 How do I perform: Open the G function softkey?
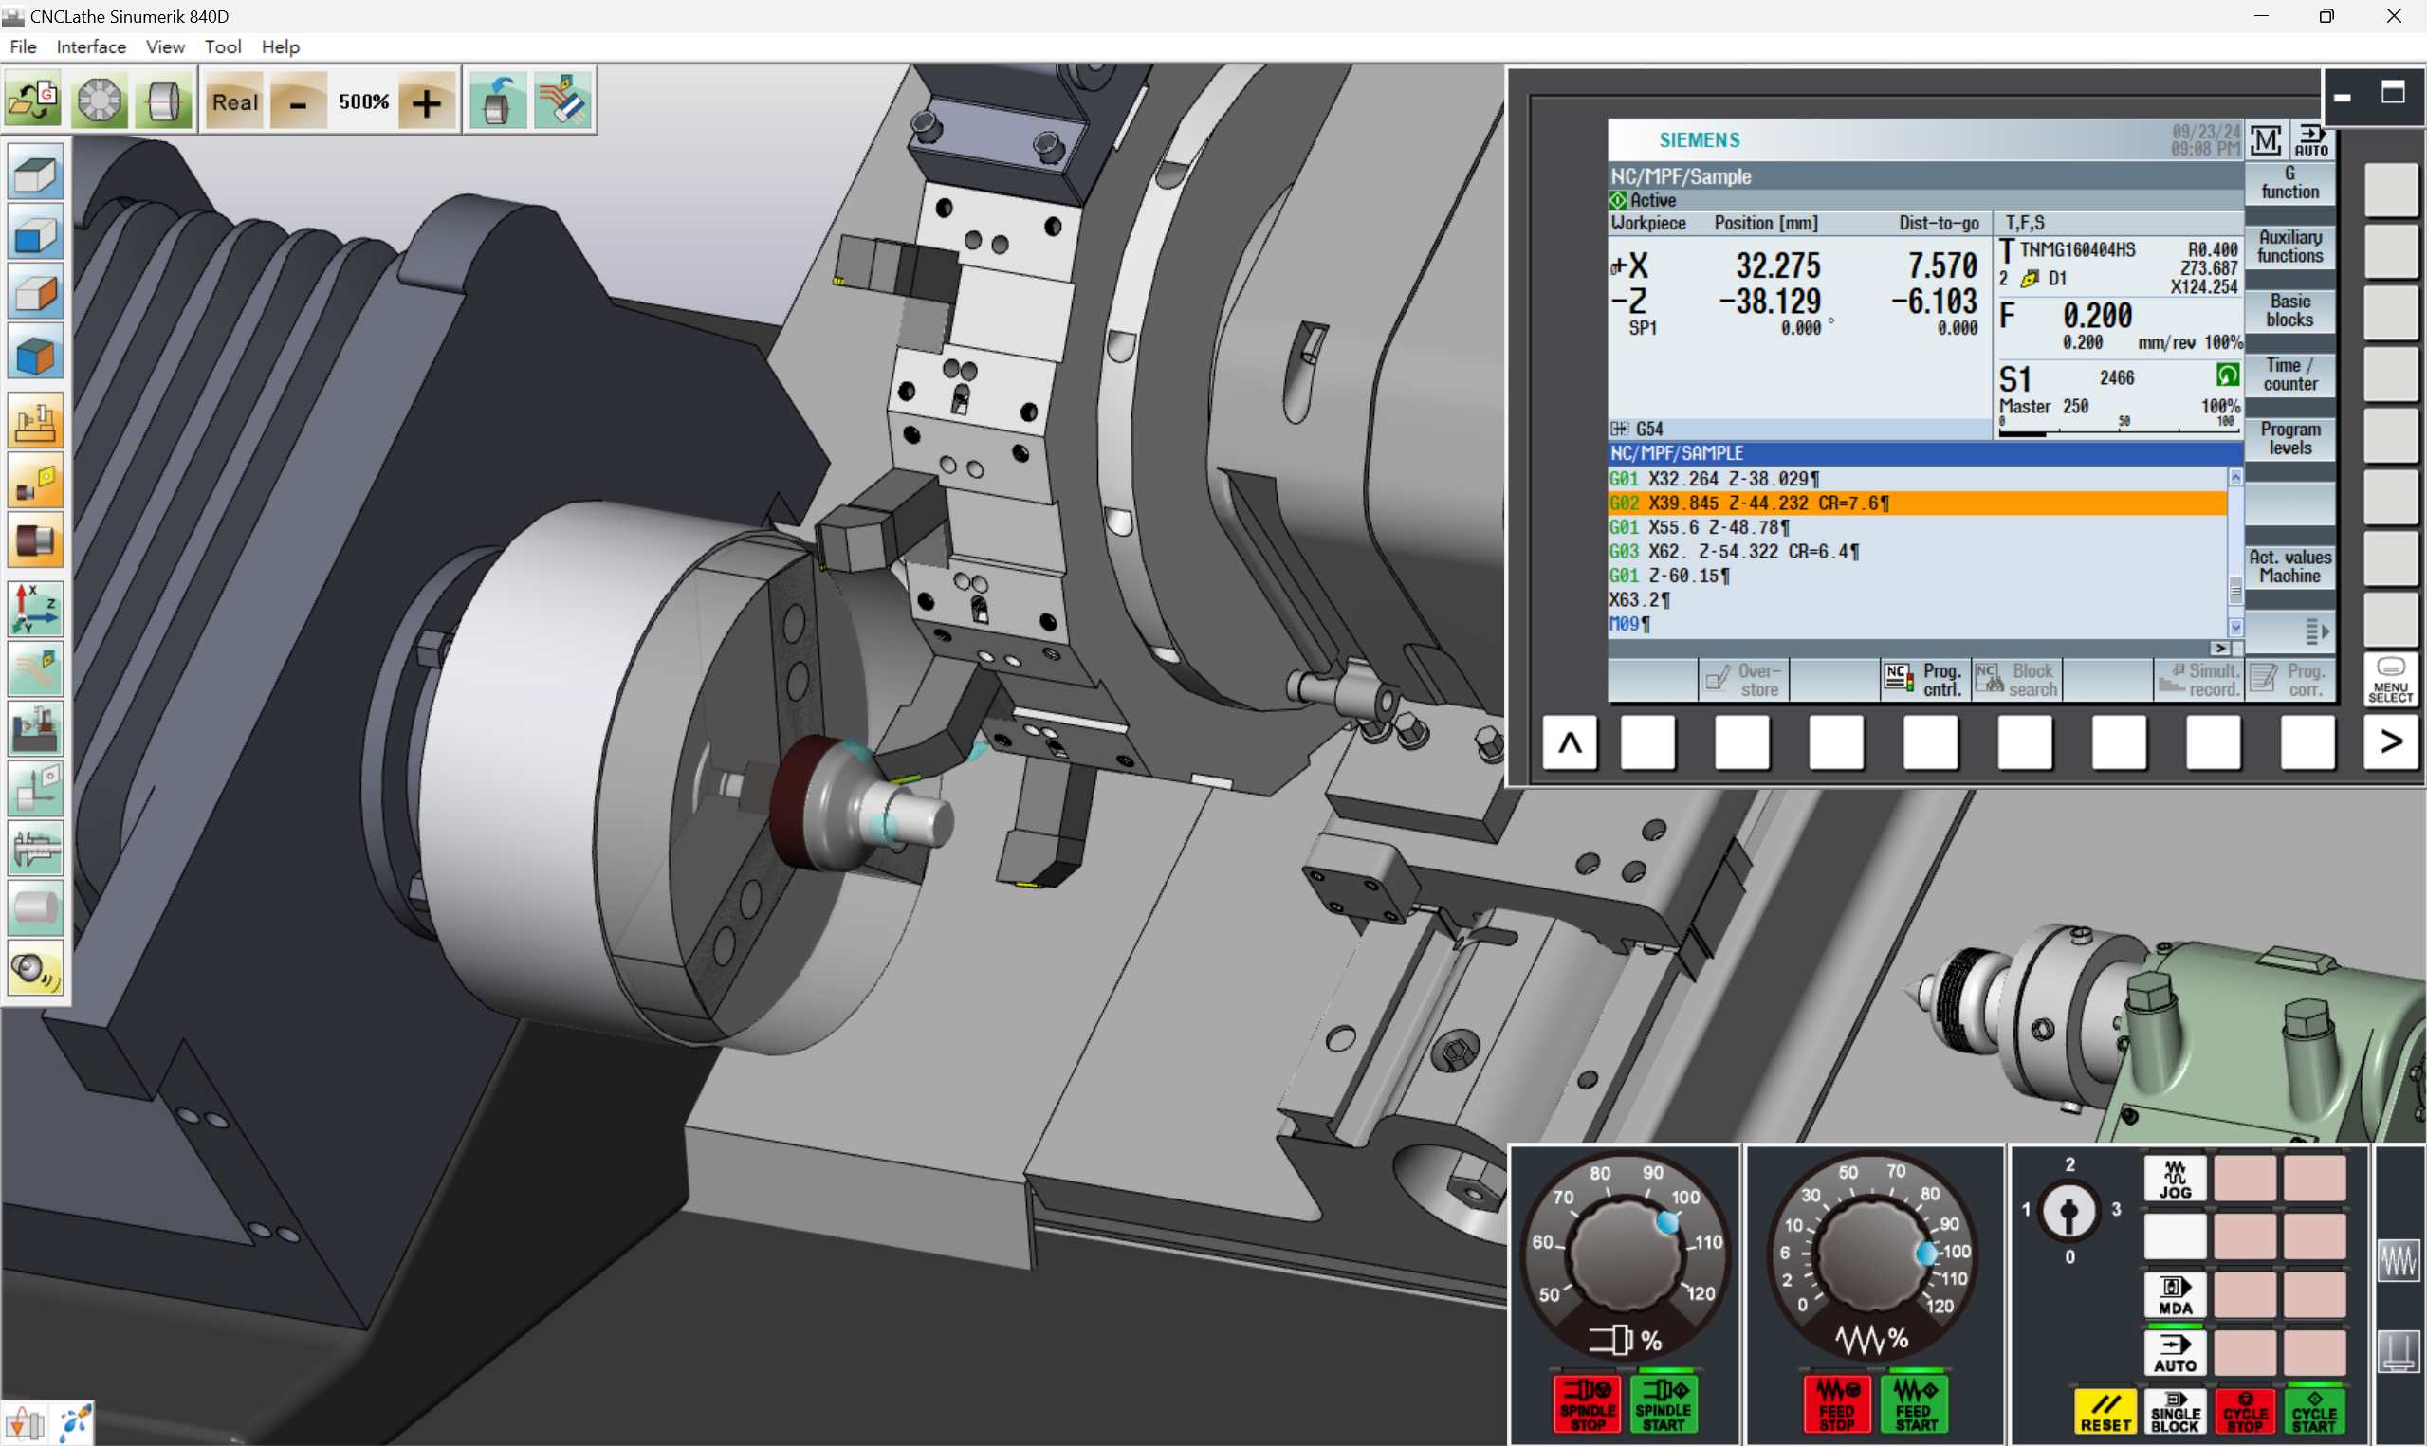click(2289, 182)
